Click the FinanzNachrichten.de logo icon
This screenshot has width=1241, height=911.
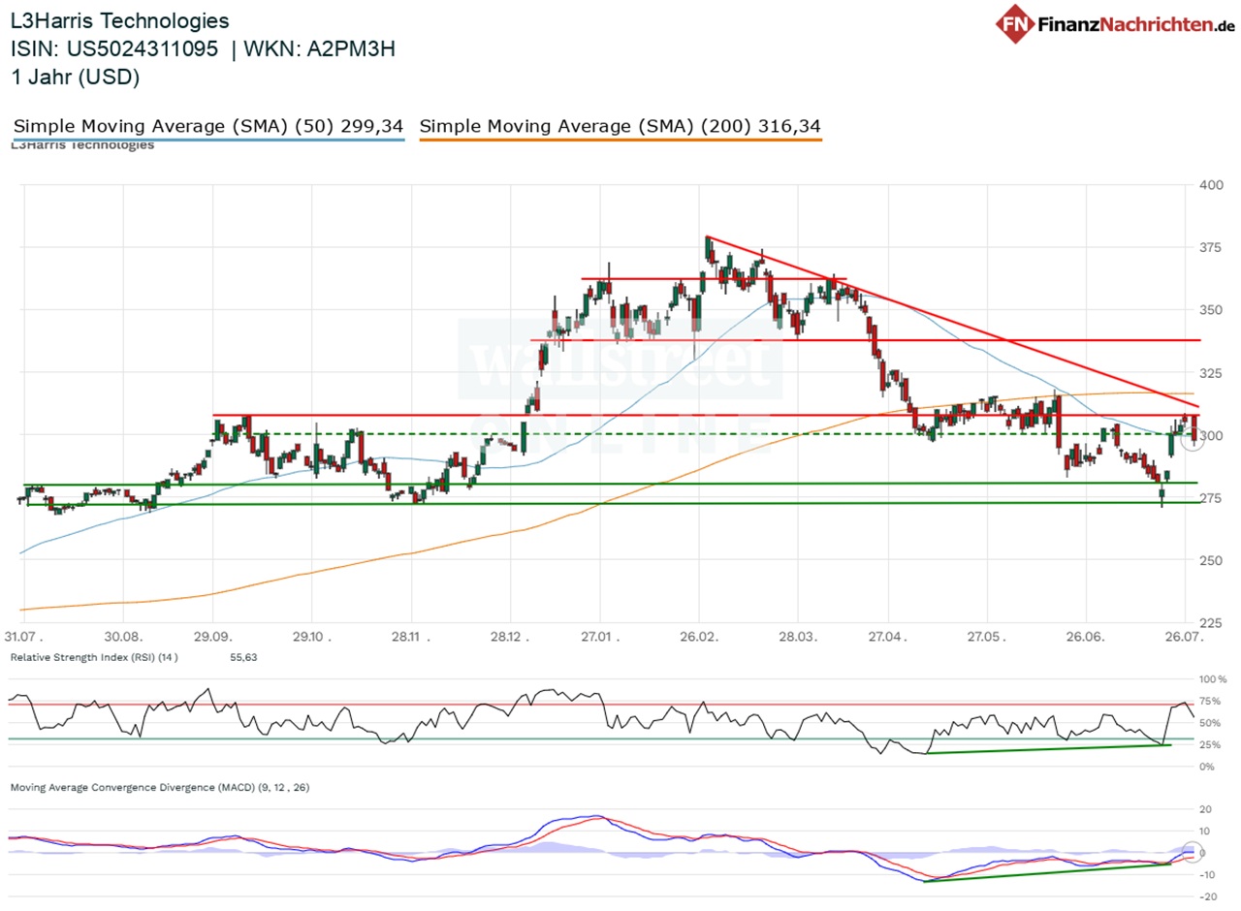pyautogui.click(x=1014, y=22)
